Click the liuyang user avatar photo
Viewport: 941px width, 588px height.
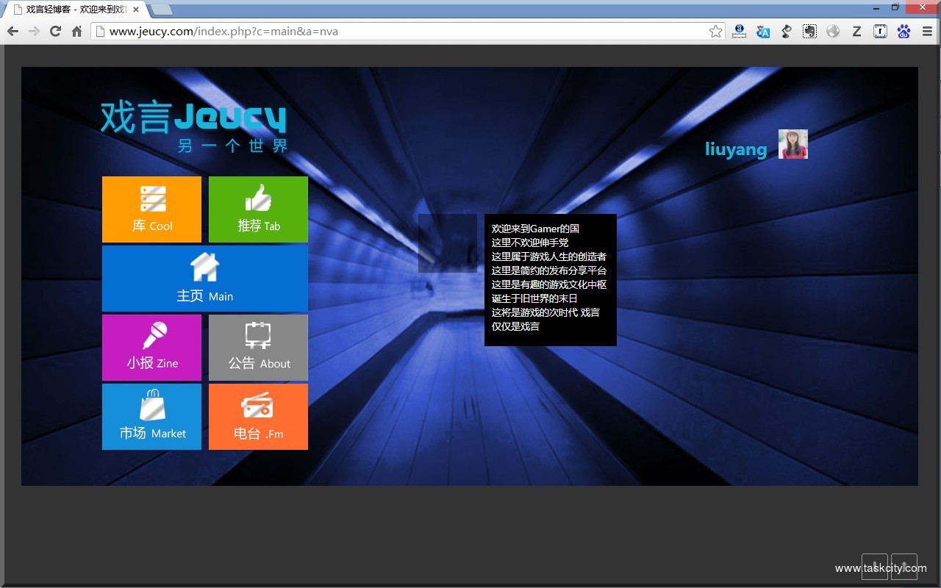tap(793, 144)
